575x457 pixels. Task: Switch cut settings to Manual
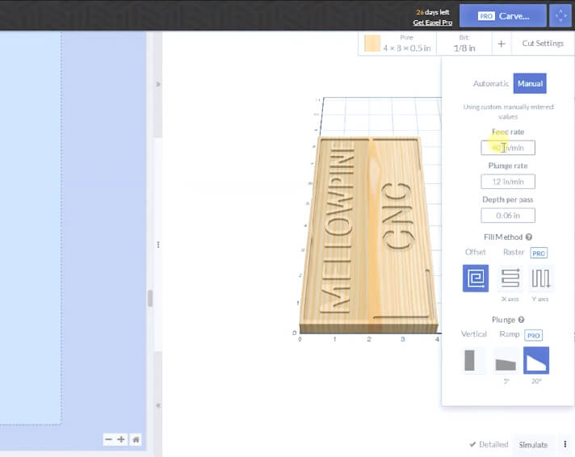click(530, 83)
